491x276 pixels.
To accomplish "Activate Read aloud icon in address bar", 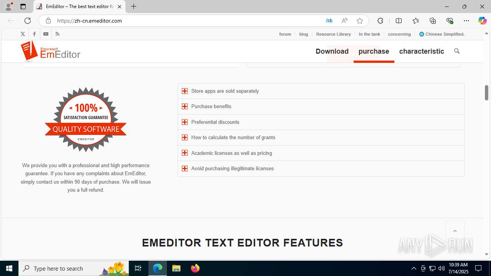I will (344, 21).
